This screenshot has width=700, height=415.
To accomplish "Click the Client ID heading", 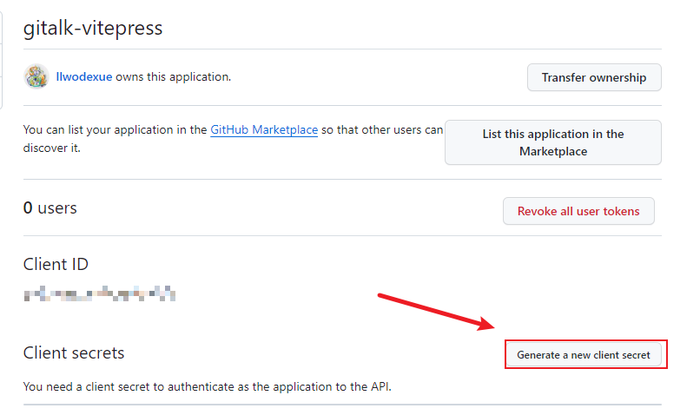I will tap(56, 264).
